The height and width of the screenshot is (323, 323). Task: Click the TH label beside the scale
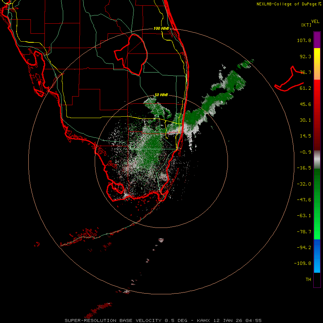point(308,279)
